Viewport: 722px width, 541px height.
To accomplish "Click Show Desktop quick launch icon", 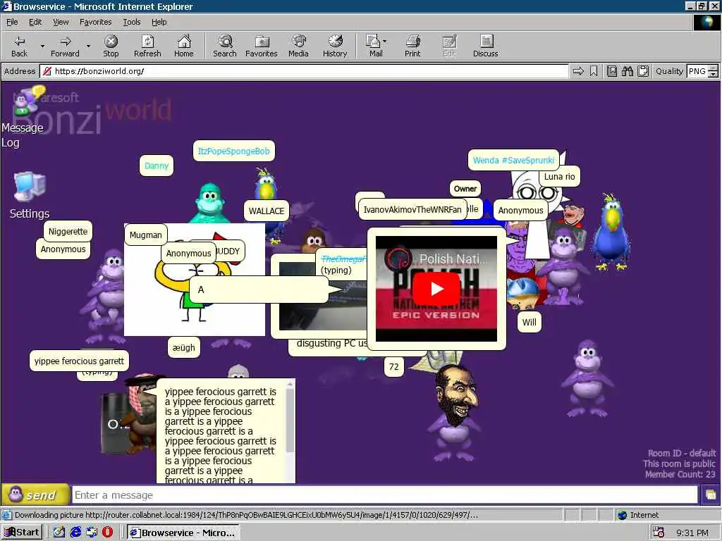I will [x=59, y=533].
